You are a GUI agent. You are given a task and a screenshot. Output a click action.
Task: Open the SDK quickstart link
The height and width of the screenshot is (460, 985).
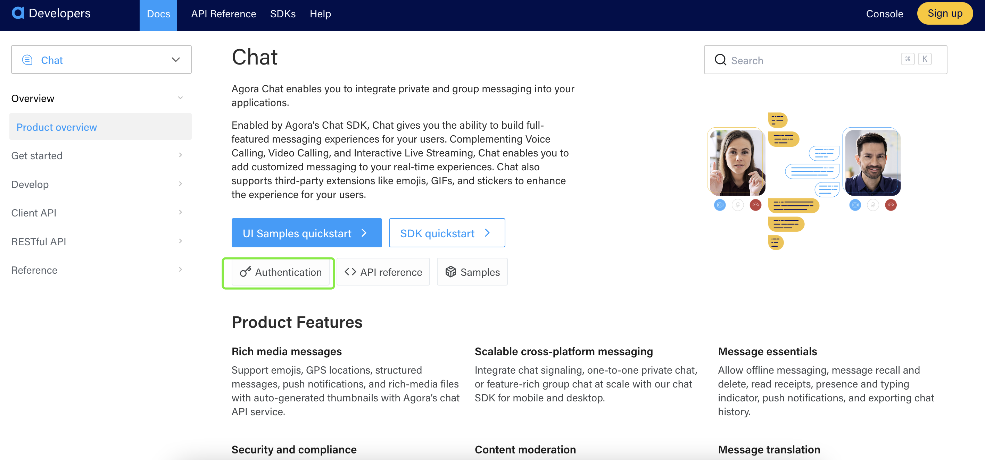coord(446,233)
